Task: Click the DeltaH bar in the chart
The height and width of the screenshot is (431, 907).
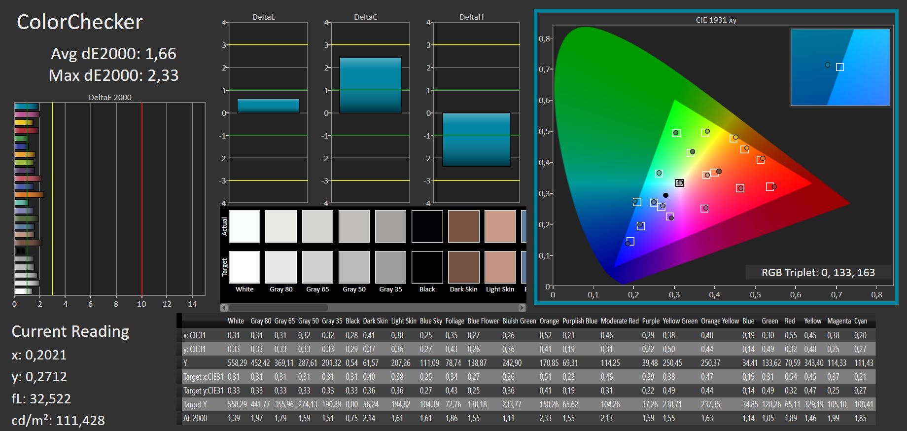Action: 476,140
